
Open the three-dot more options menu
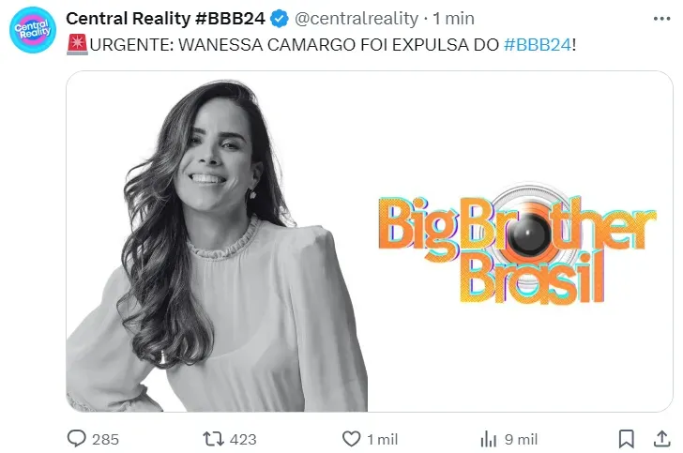pos(661,19)
